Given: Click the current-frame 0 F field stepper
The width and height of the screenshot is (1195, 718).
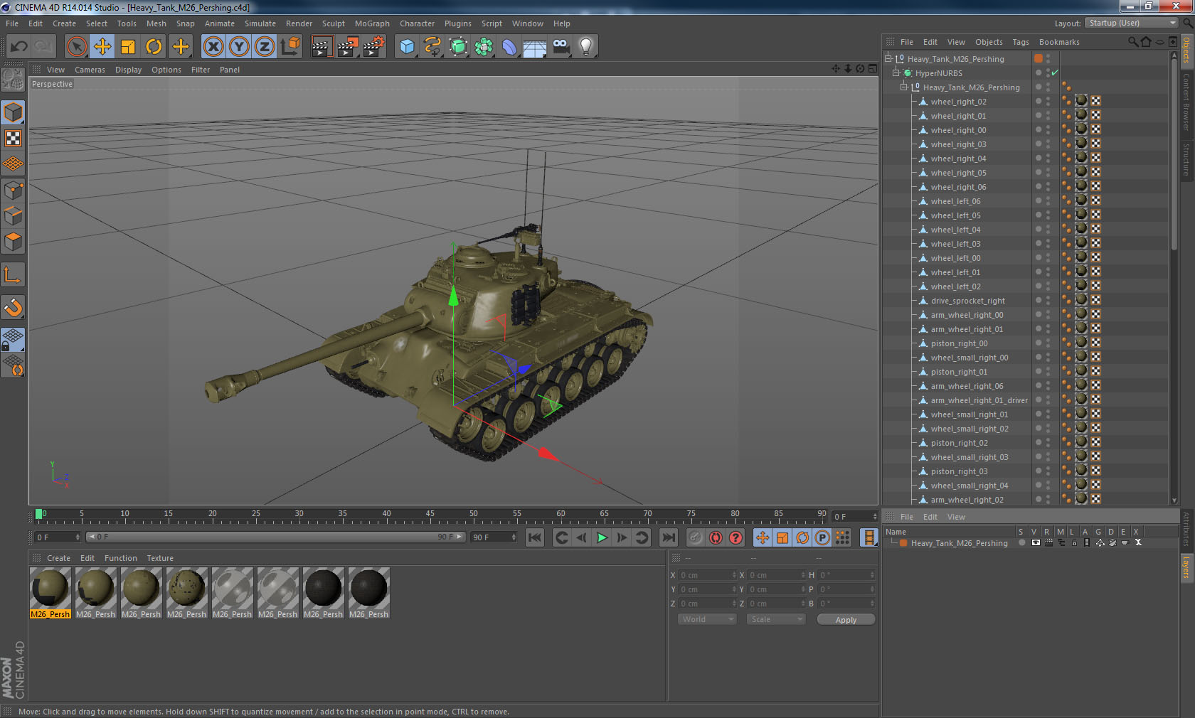Looking at the screenshot, I should [875, 517].
